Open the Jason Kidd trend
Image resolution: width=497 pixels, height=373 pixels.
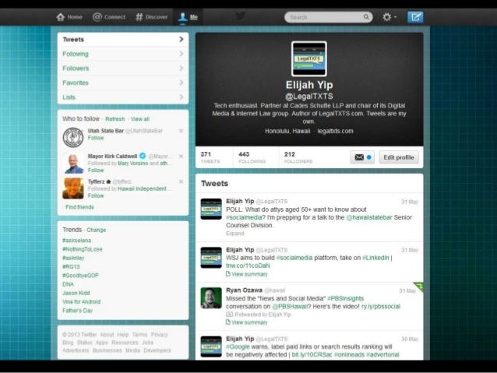[76, 293]
